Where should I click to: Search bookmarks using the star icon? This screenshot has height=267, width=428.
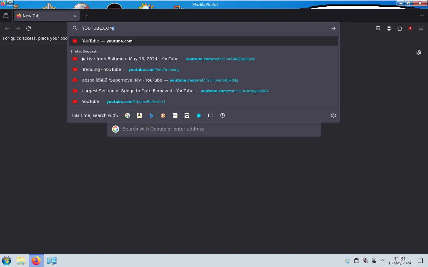point(199,115)
